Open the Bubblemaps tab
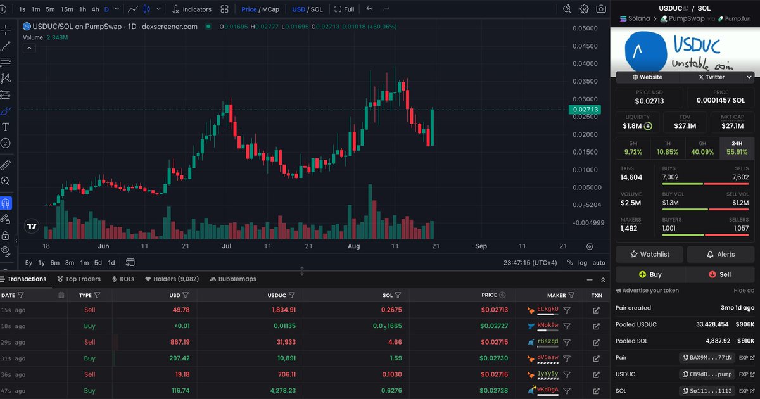The image size is (760, 399). point(232,279)
